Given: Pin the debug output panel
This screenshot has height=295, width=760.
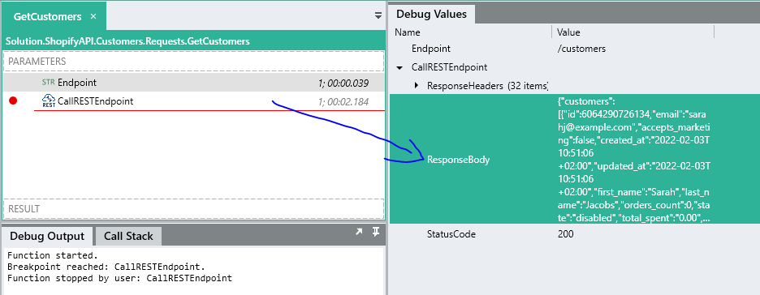Looking at the screenshot, I should coord(376,232).
